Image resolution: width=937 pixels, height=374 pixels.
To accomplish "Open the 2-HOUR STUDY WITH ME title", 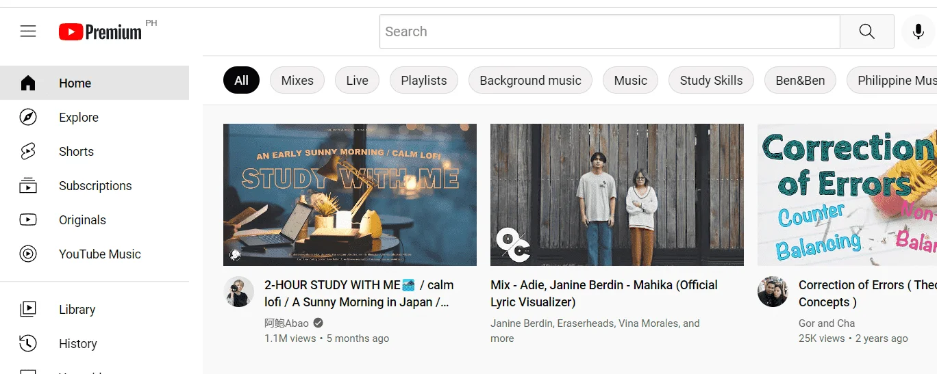I will pos(359,293).
